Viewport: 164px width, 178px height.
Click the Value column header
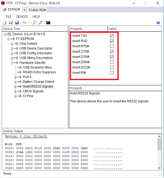pyautogui.click(x=135, y=29)
